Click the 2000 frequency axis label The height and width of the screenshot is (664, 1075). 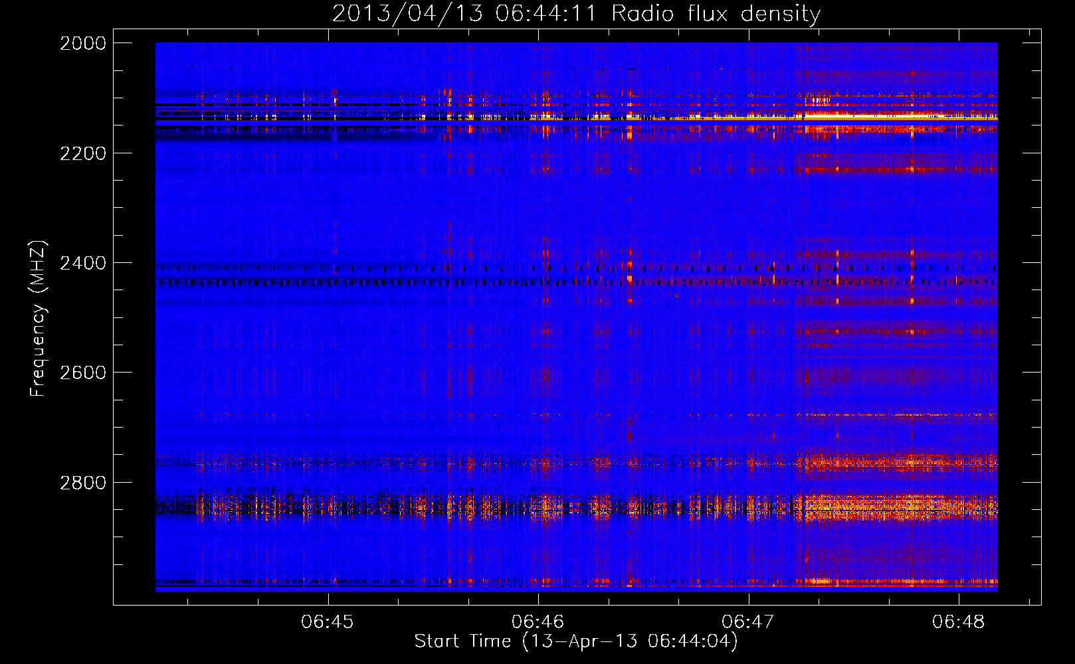83,43
